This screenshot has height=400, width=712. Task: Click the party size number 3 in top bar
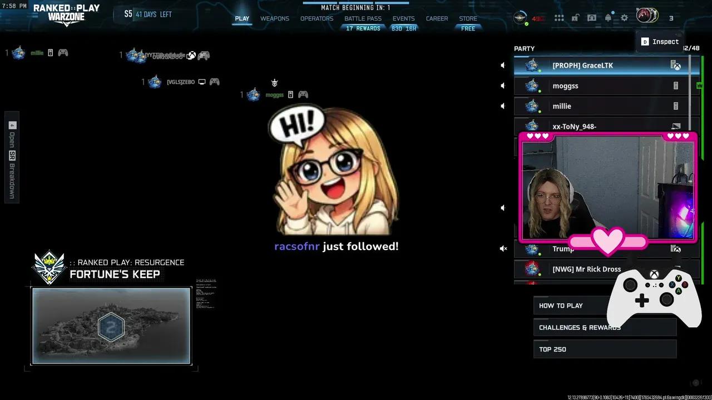point(671,18)
